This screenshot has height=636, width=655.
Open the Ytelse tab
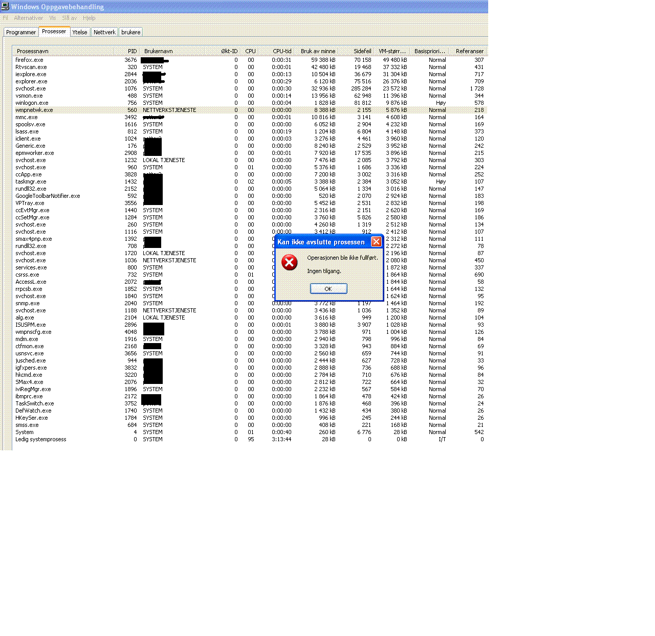coord(80,32)
